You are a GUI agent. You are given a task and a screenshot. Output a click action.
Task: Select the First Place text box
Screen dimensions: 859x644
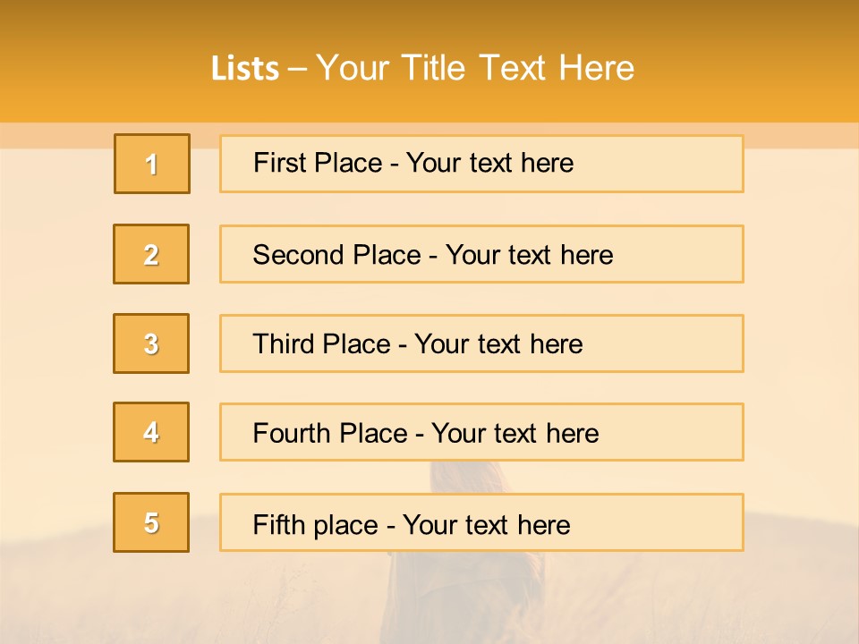pos(481,164)
